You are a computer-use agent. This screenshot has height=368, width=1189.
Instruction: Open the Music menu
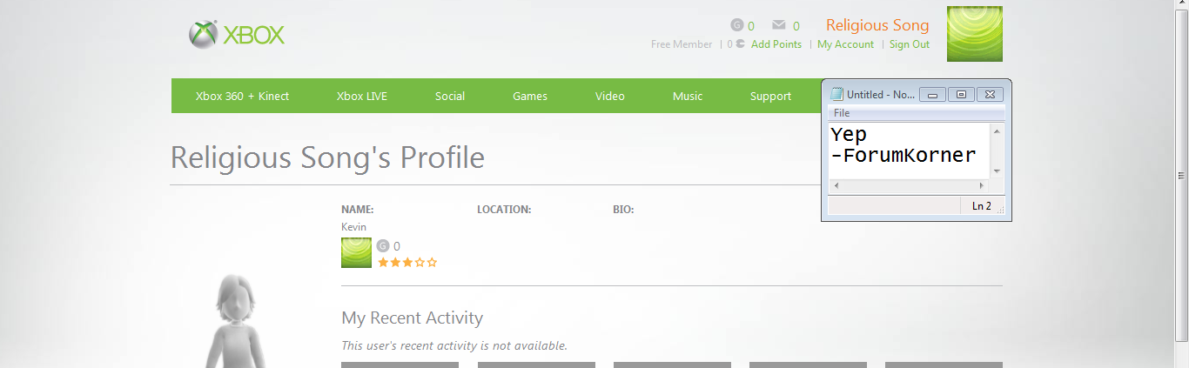(688, 96)
